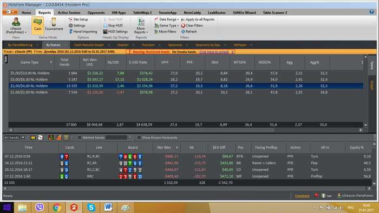Open File Explorer from the taskbar
This screenshot has width=379, height=213.
22,208
